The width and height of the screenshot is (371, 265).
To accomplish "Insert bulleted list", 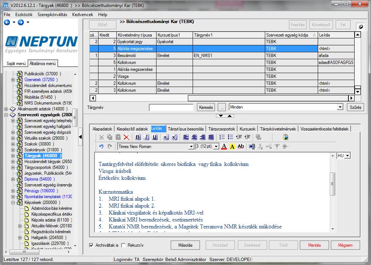I will click(231, 137).
